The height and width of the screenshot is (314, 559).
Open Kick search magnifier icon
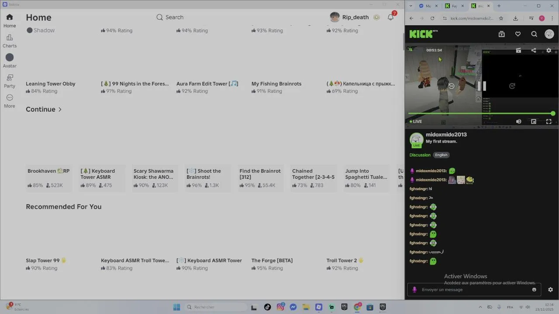click(x=534, y=34)
